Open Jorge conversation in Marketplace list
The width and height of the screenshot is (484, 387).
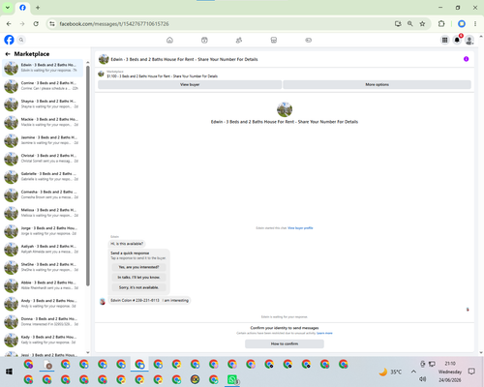[43, 230]
